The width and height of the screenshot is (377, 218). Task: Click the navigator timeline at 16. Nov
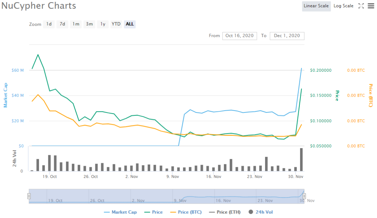tap(223, 200)
